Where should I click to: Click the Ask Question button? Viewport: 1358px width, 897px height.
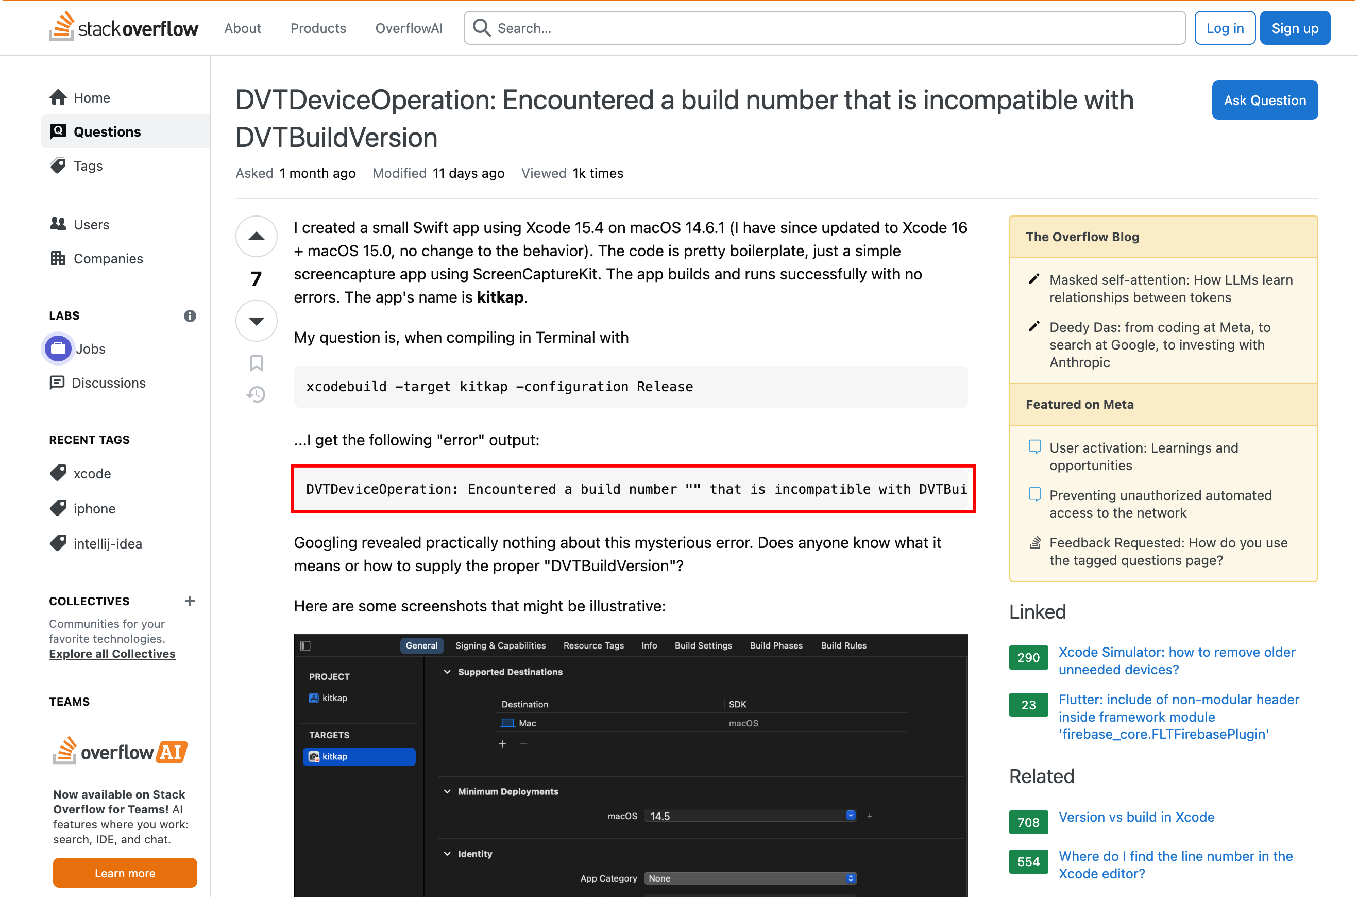pos(1264,99)
